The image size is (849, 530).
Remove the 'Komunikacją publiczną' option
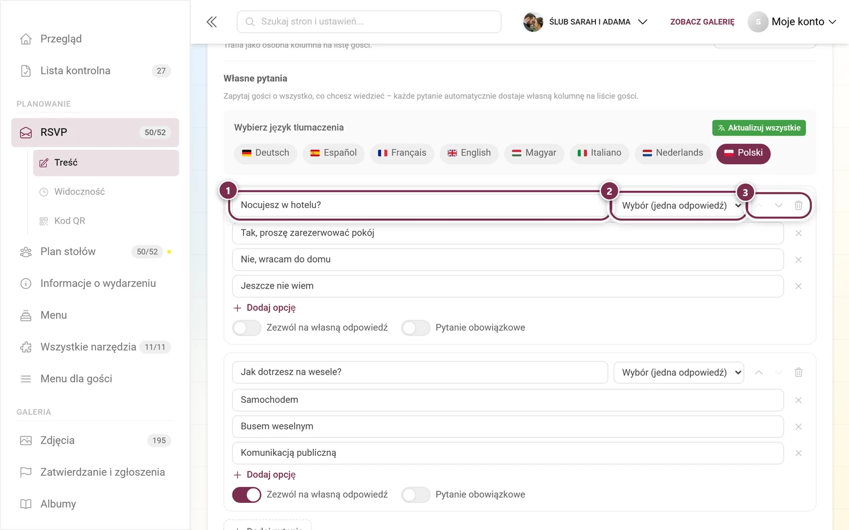pyautogui.click(x=798, y=453)
